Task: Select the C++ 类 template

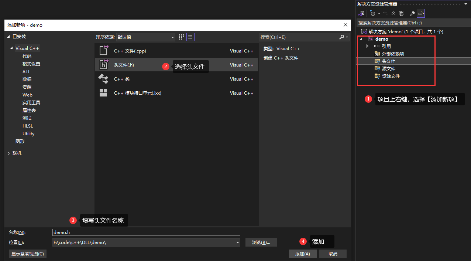Action: 176,79
